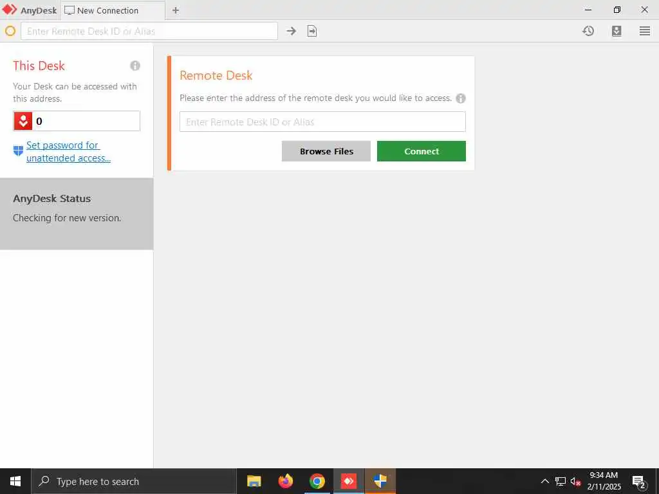Click the AnyDesk logo in title bar
This screenshot has width=659, height=494.
pos(10,10)
